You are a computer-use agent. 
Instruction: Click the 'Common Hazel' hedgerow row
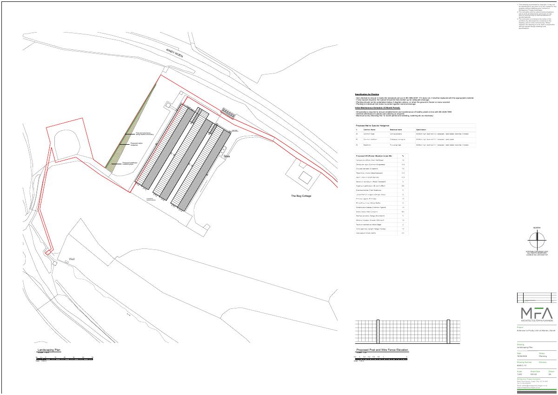tap(415, 134)
